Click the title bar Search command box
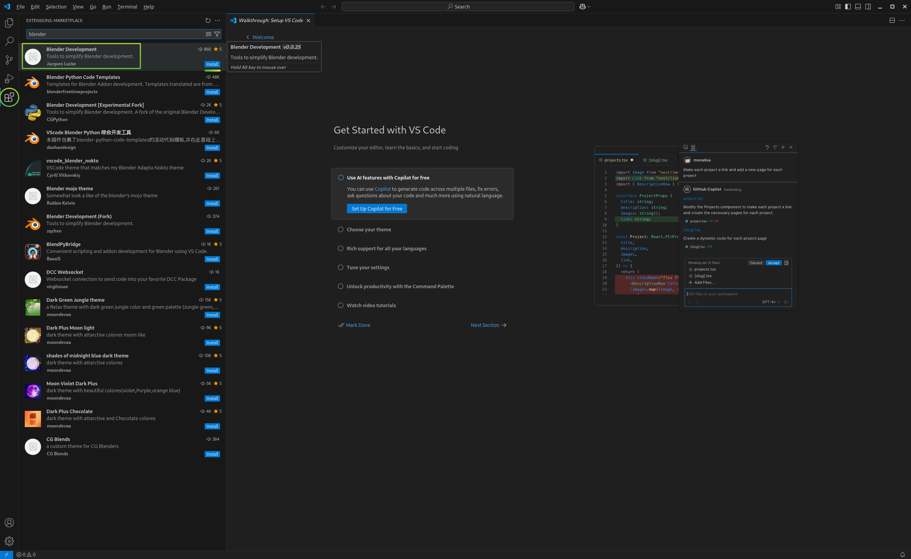This screenshot has width=911, height=559. point(458,7)
